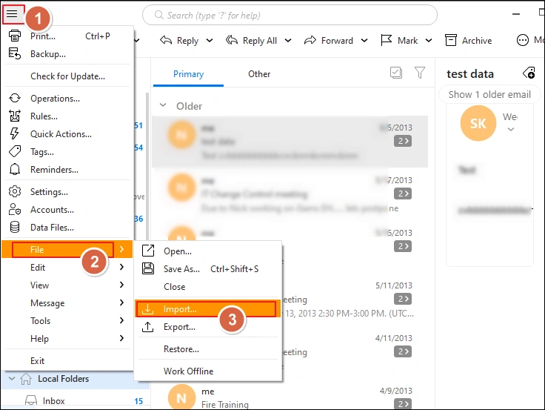Image resolution: width=545 pixels, height=410 pixels.
Task: Click the Operations sync icon
Action: [15, 98]
